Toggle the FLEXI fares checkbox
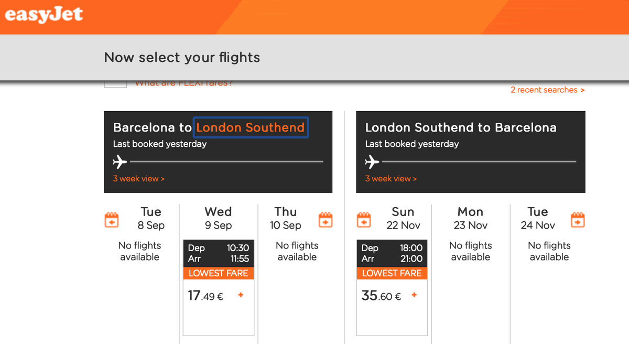The height and width of the screenshot is (356, 629). [115, 84]
